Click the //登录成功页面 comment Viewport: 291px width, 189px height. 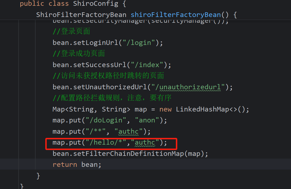point(79,53)
